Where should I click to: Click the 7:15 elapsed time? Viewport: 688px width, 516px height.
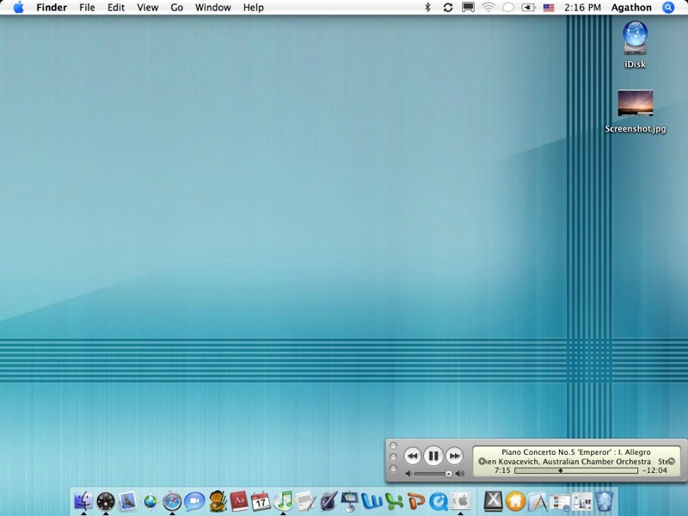coord(502,470)
